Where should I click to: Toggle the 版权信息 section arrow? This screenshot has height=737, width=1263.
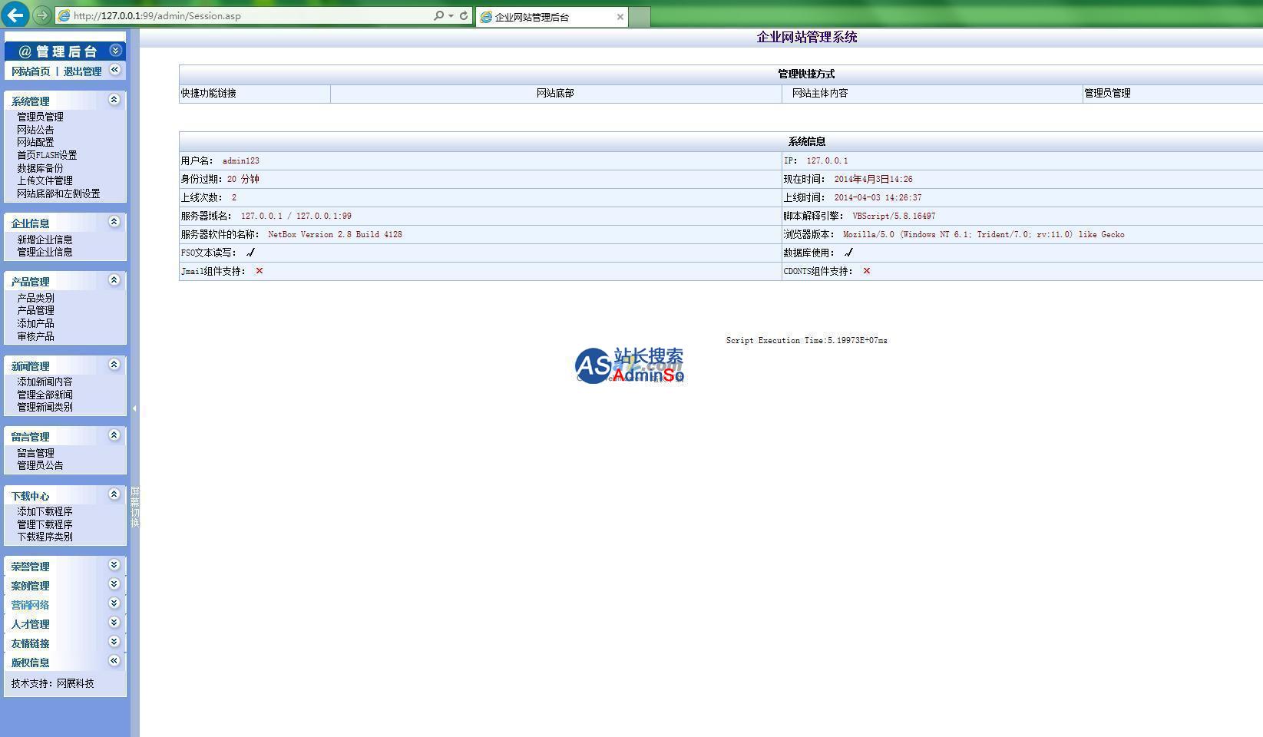point(114,661)
